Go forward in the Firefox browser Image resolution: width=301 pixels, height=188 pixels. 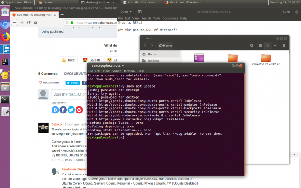point(22,23)
